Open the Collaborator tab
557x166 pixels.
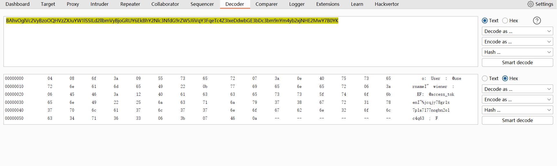(165, 4)
